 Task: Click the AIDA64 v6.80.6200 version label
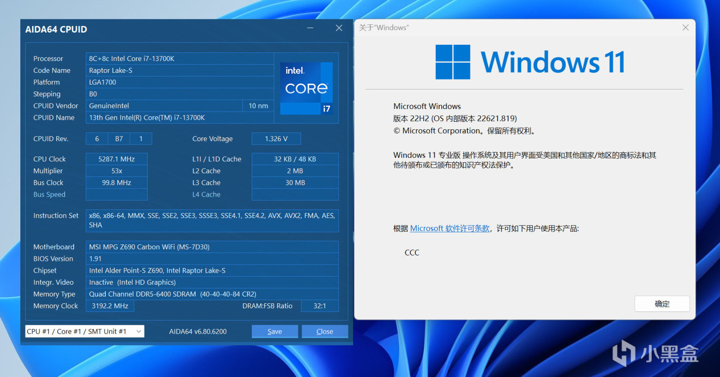click(x=198, y=331)
